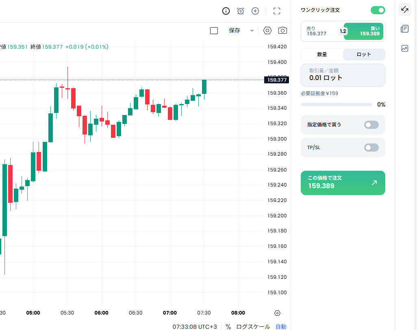417x330 pixels.
Task: Disable the ワンクリック注文 toggle
Action: click(378, 10)
